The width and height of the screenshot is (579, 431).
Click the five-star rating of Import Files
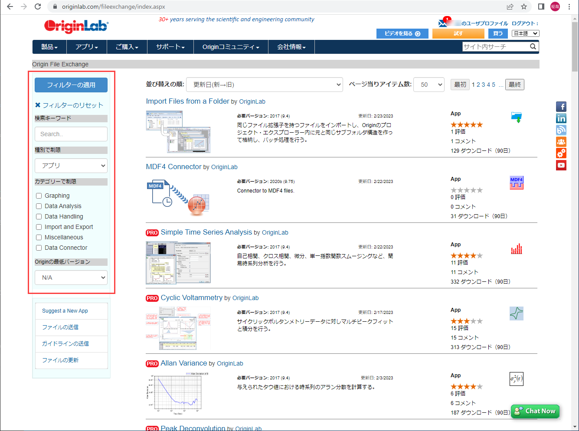click(467, 125)
